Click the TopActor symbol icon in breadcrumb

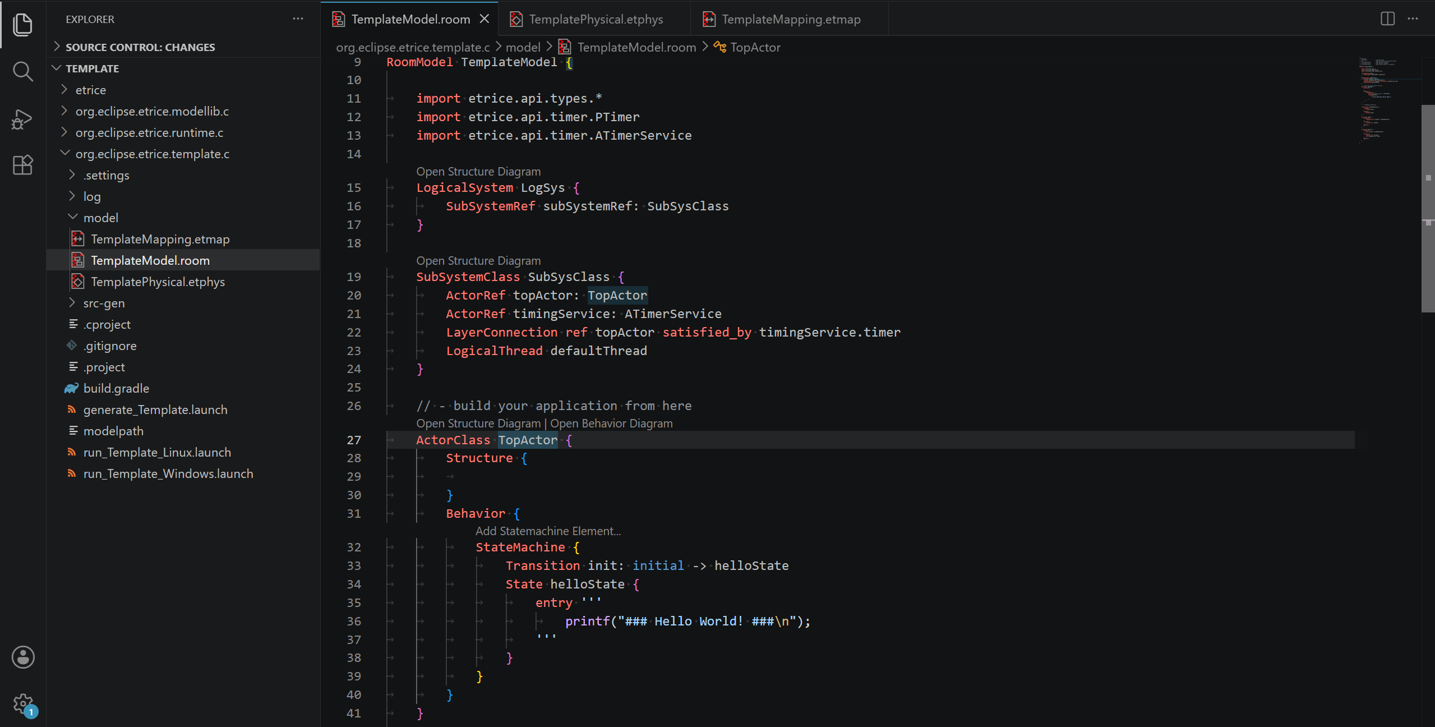719,47
